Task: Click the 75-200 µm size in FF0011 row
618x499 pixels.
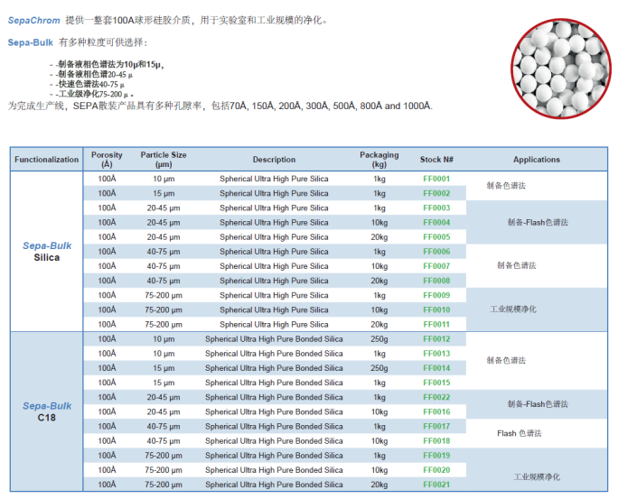Action: click(x=164, y=325)
